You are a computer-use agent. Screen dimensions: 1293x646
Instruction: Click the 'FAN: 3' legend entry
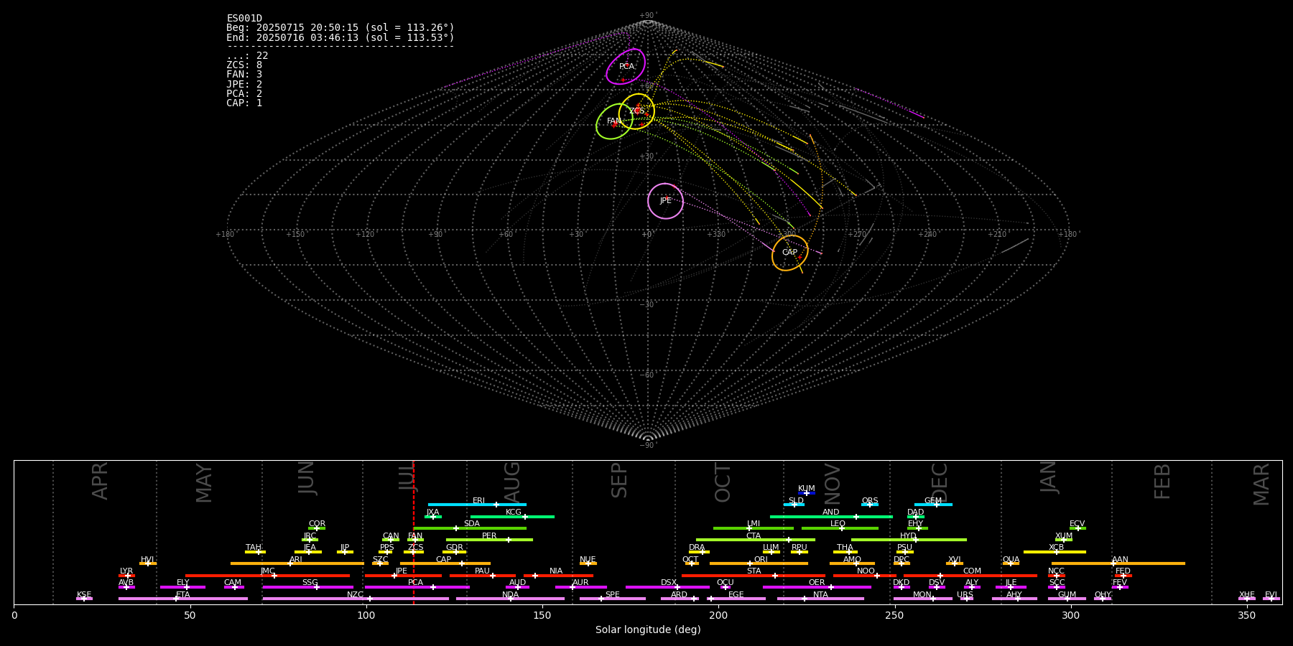pos(244,75)
